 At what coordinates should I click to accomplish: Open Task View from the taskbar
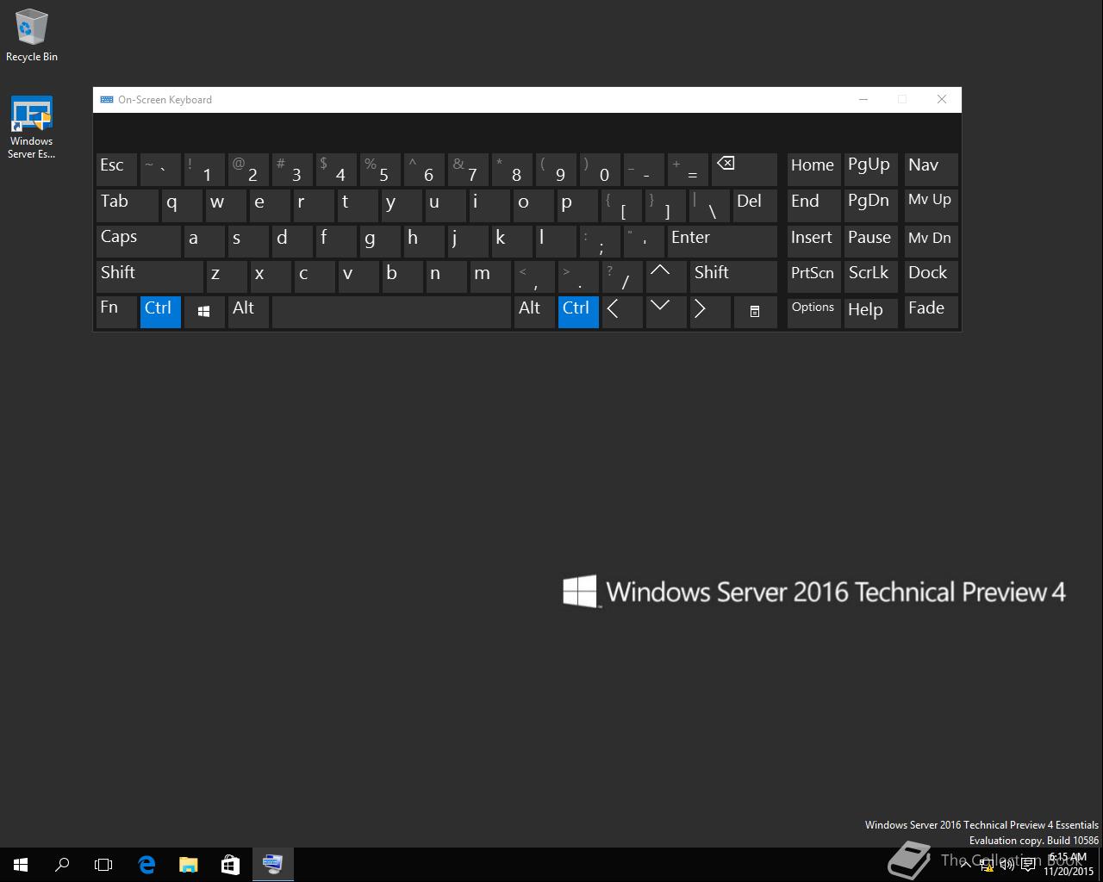click(103, 864)
